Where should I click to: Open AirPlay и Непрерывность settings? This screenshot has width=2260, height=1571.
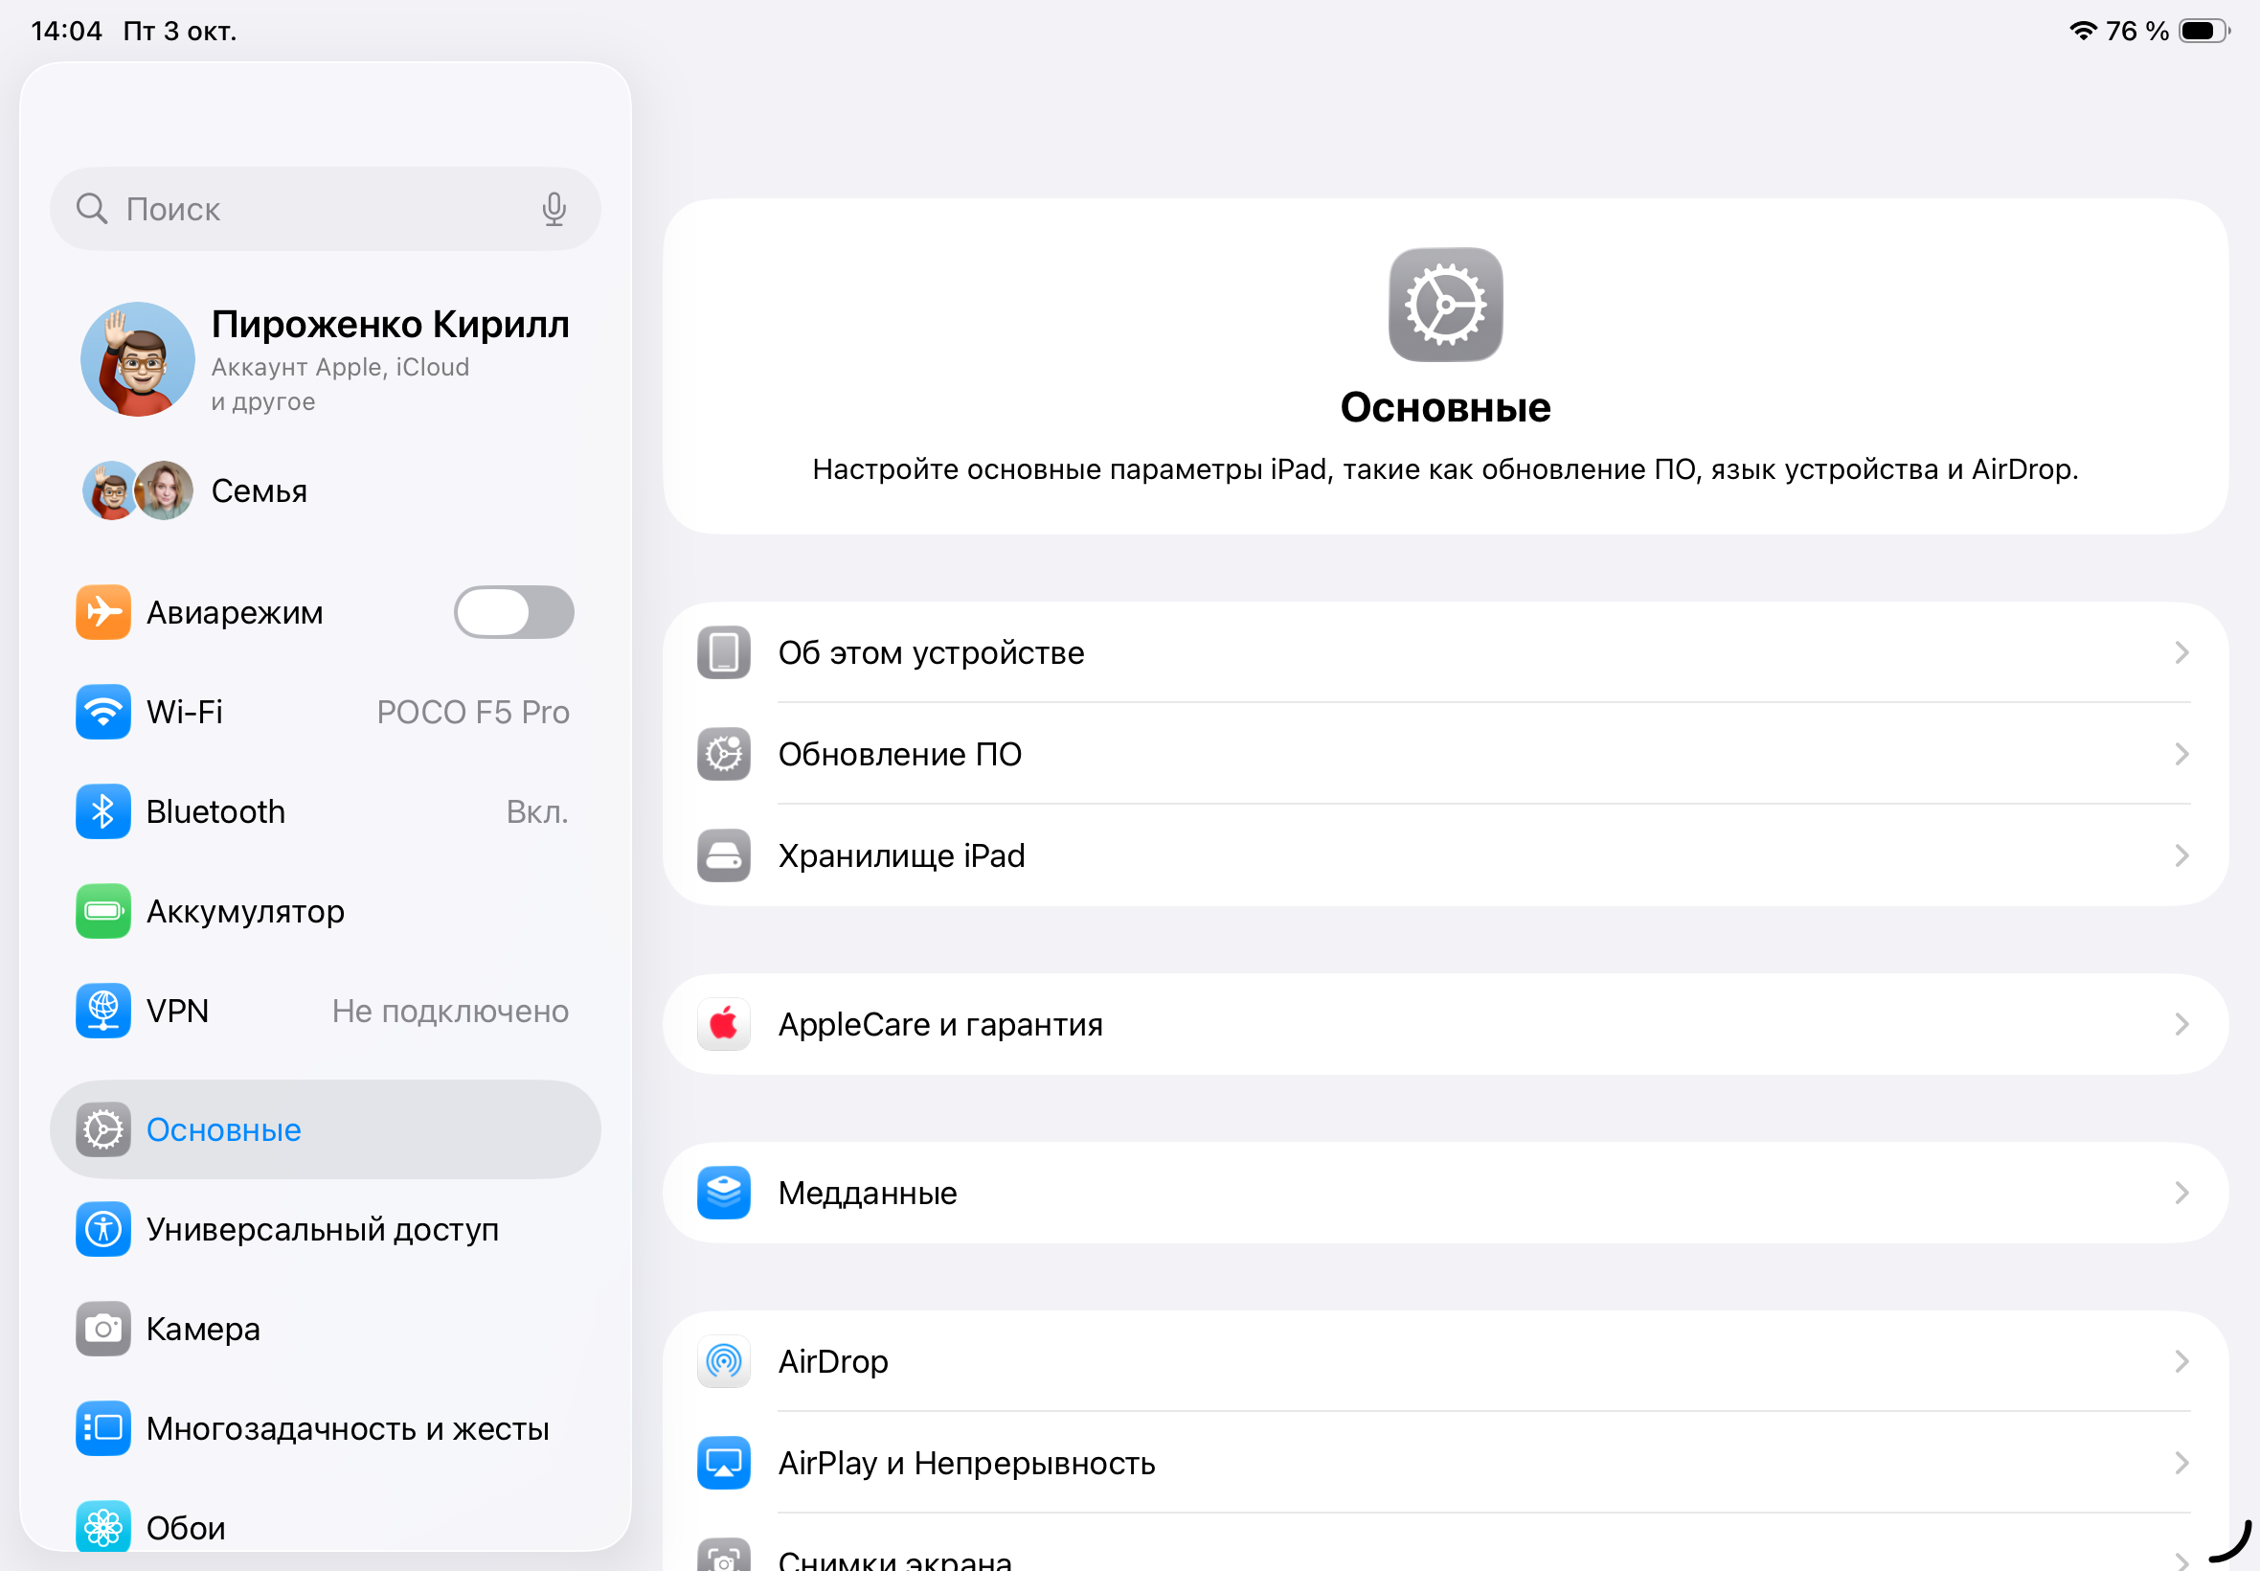pyautogui.click(x=966, y=1463)
